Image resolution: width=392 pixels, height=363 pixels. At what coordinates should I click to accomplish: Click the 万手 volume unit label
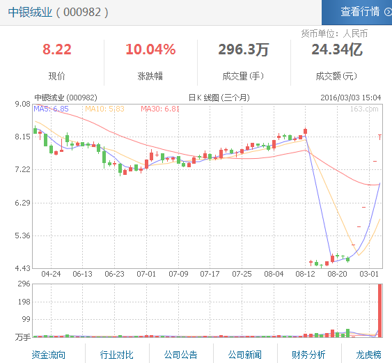click(23, 337)
